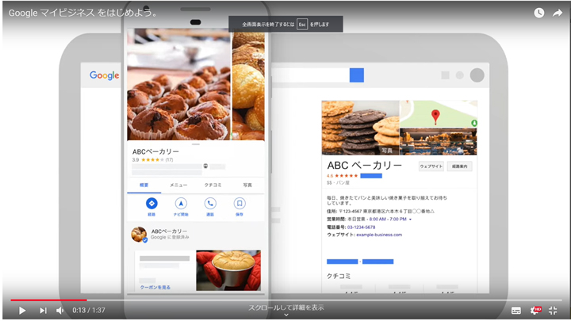Click the 8:00 AM - 7:00 PM hours text

tap(388, 220)
